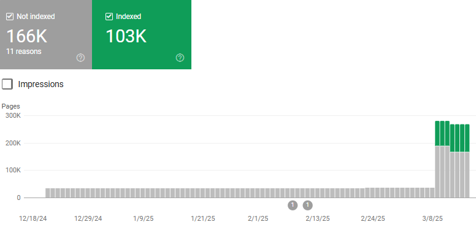Click the gray bar above the 1/21/25 label
Viewport: 476px width, 238px height.
(x=202, y=193)
